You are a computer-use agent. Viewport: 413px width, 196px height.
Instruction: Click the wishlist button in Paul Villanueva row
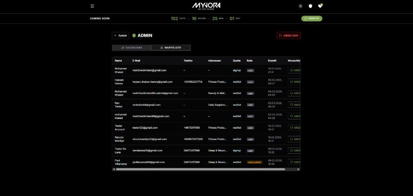point(294,162)
